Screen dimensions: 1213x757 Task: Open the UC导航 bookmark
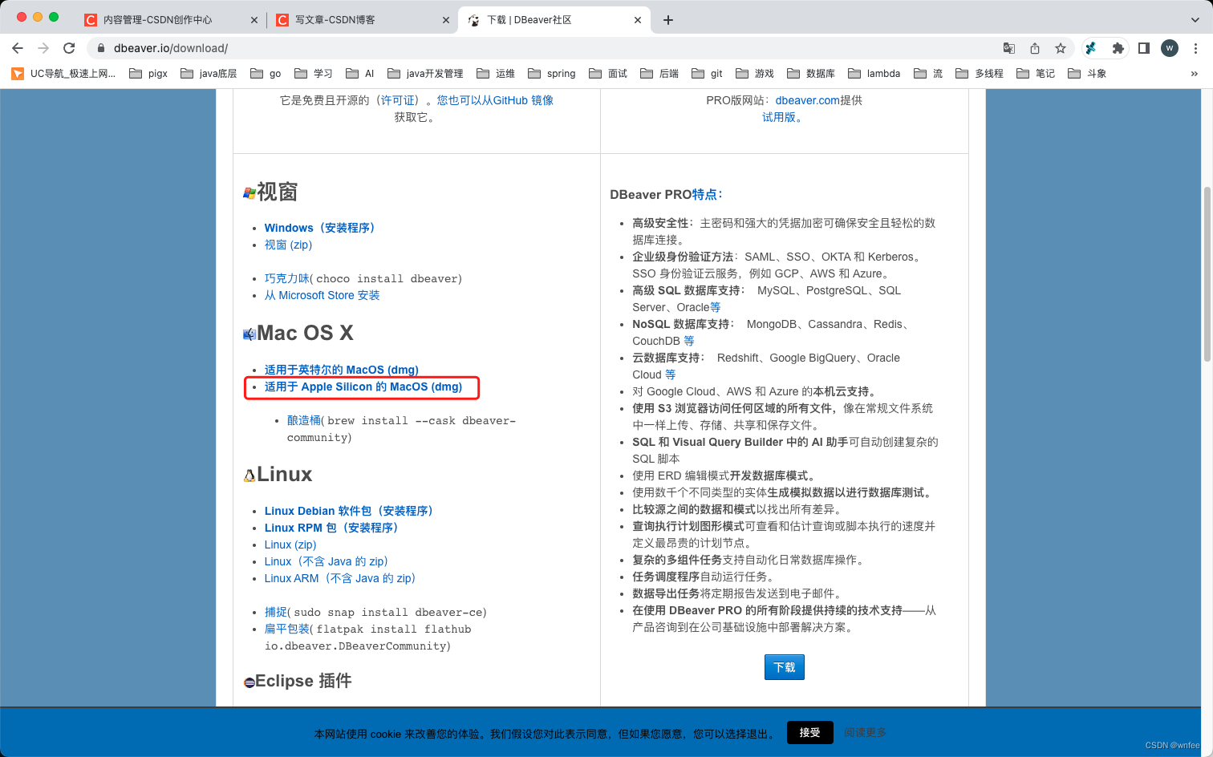(x=63, y=74)
